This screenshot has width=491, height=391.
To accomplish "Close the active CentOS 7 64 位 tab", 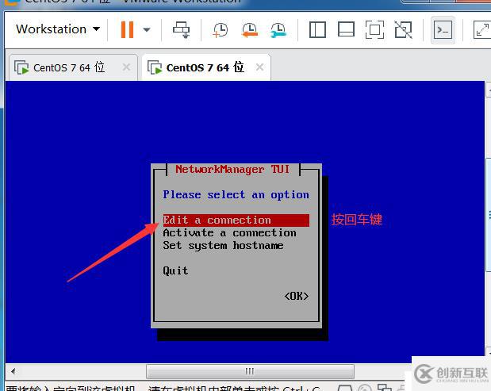I will [259, 67].
